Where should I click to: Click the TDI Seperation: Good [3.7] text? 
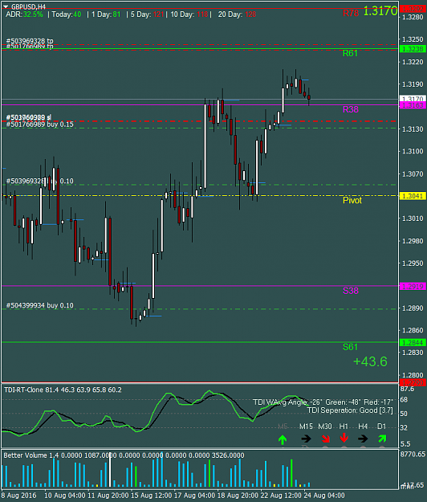coord(350,410)
